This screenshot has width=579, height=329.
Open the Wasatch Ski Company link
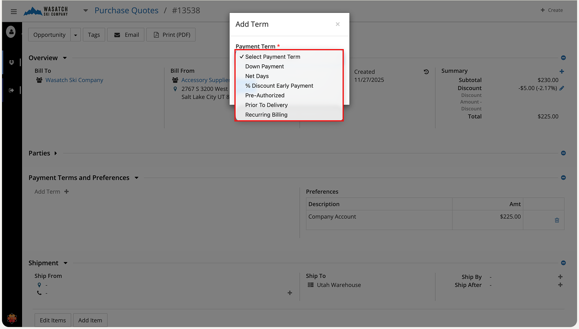pos(74,80)
